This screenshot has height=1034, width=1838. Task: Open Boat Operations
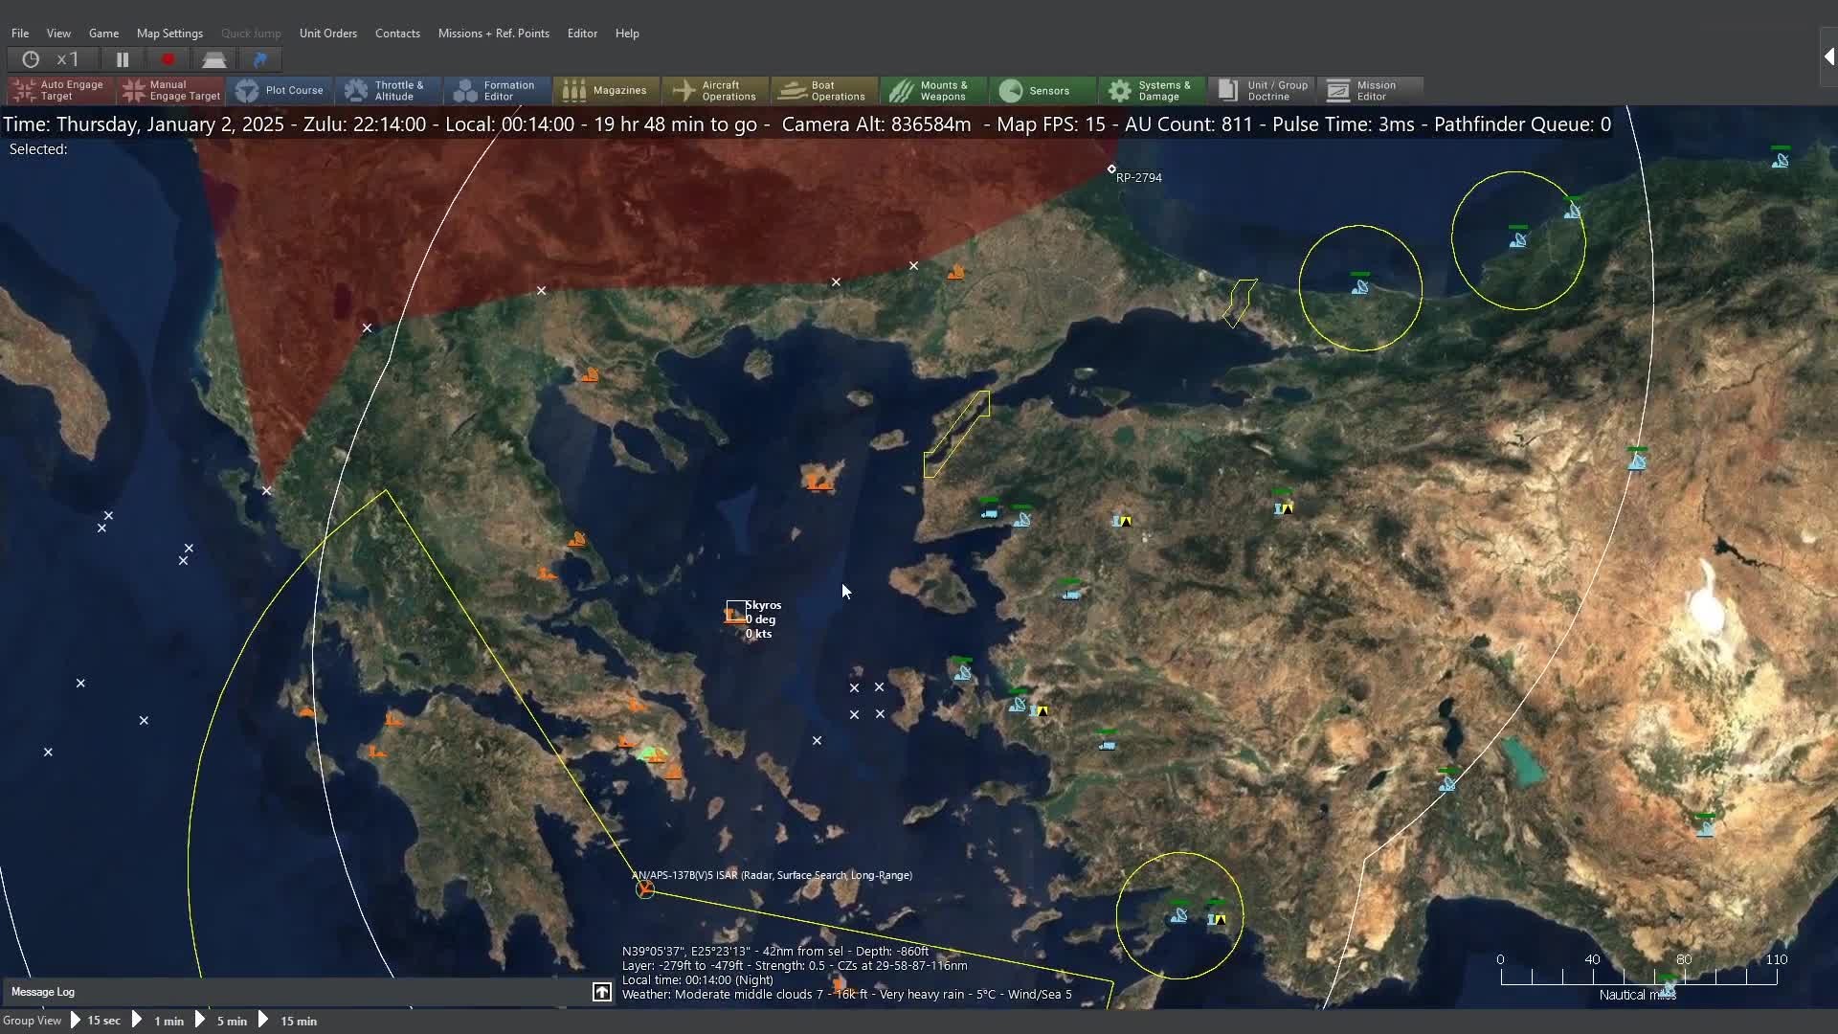(824, 90)
